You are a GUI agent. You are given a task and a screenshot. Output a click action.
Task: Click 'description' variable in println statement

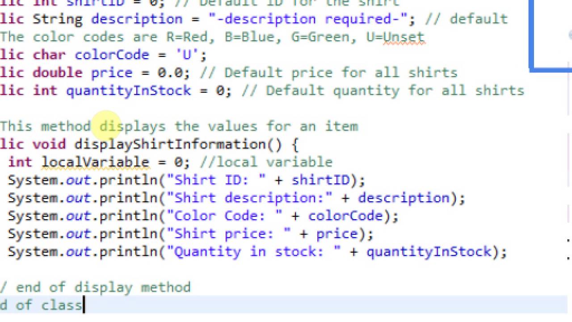[x=404, y=198]
